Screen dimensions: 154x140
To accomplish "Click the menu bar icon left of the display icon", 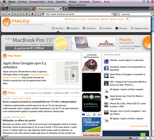I will 144,2.
